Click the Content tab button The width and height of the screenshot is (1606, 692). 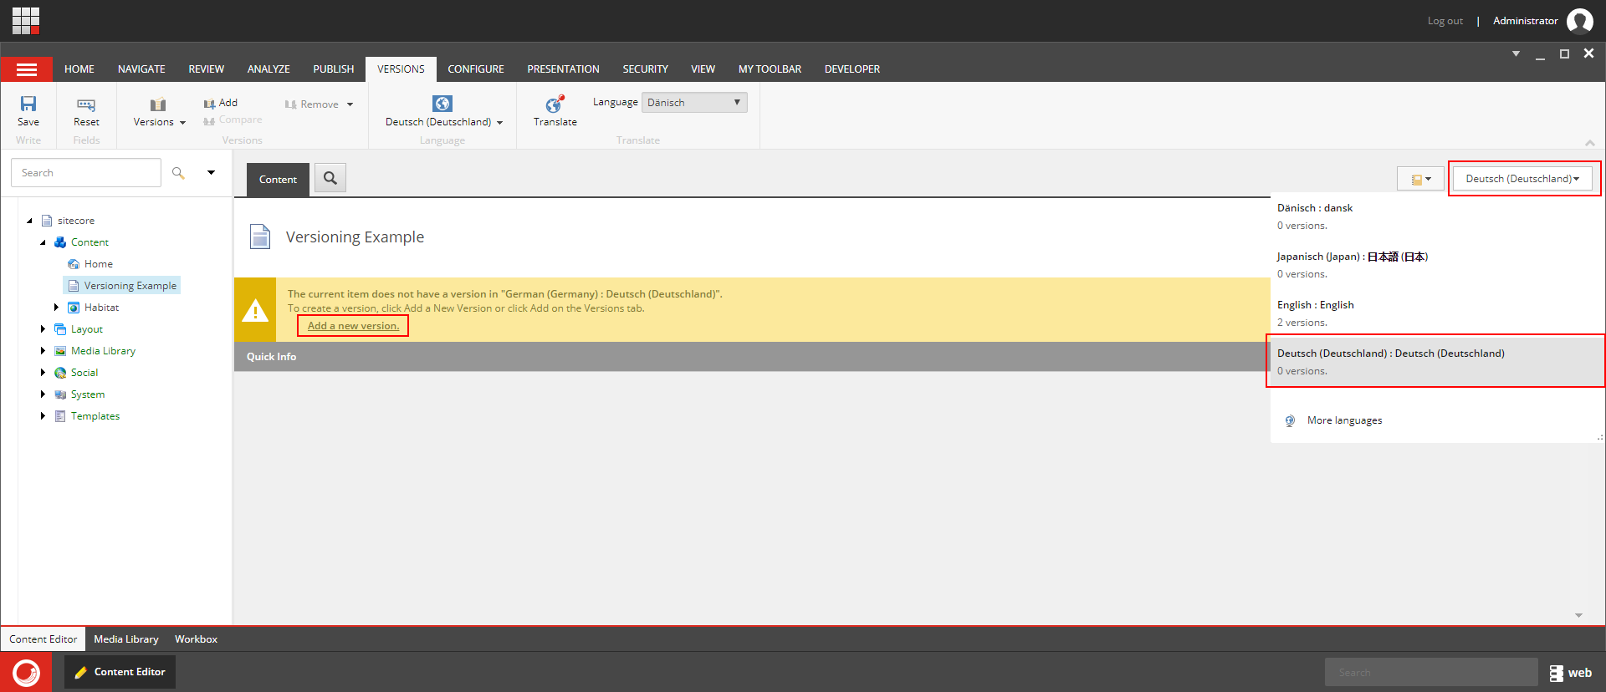pyautogui.click(x=278, y=180)
